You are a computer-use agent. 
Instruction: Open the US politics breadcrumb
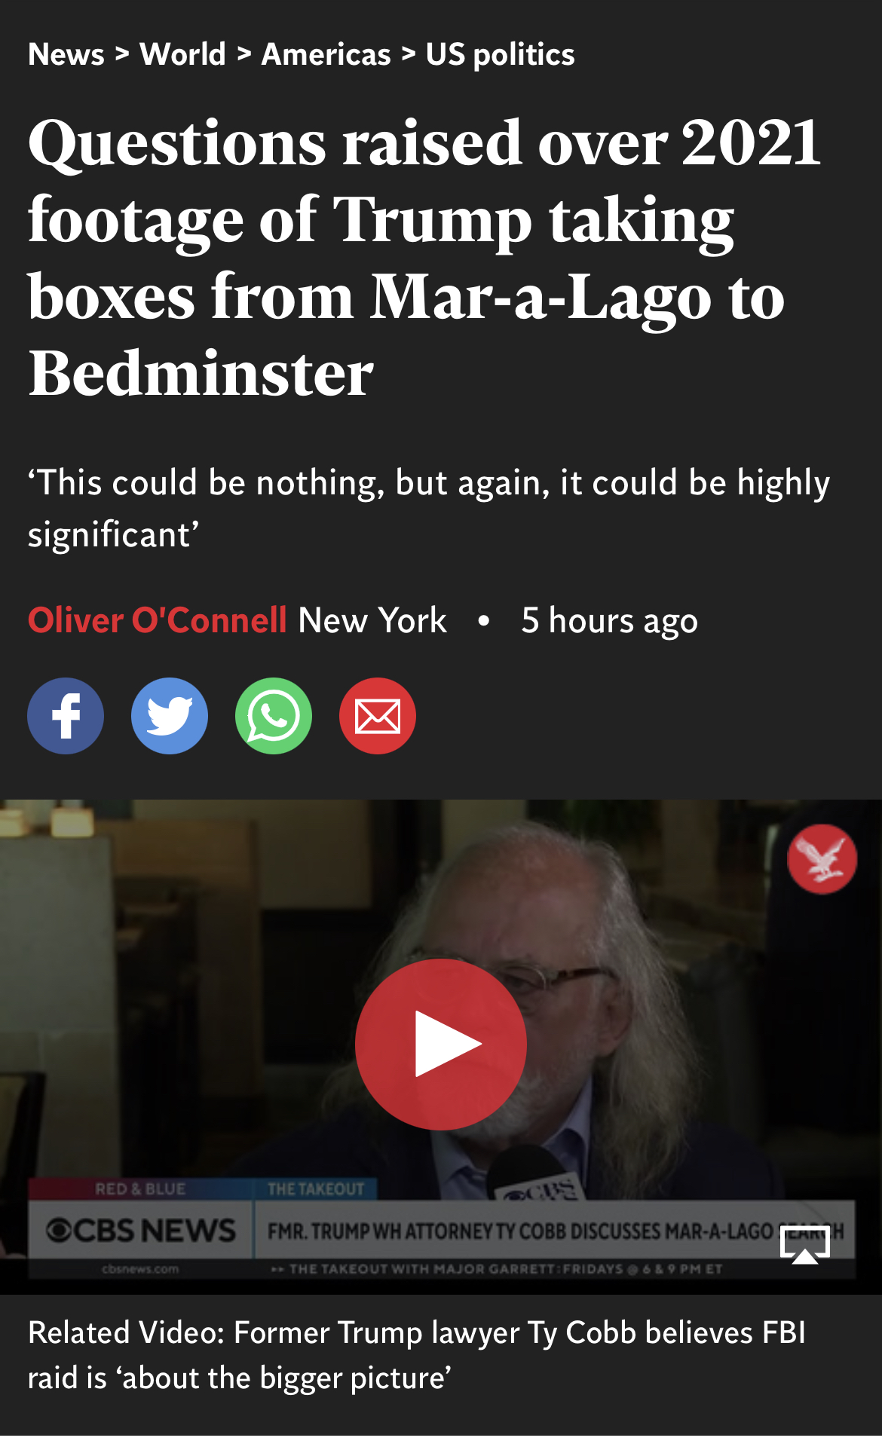(x=501, y=54)
